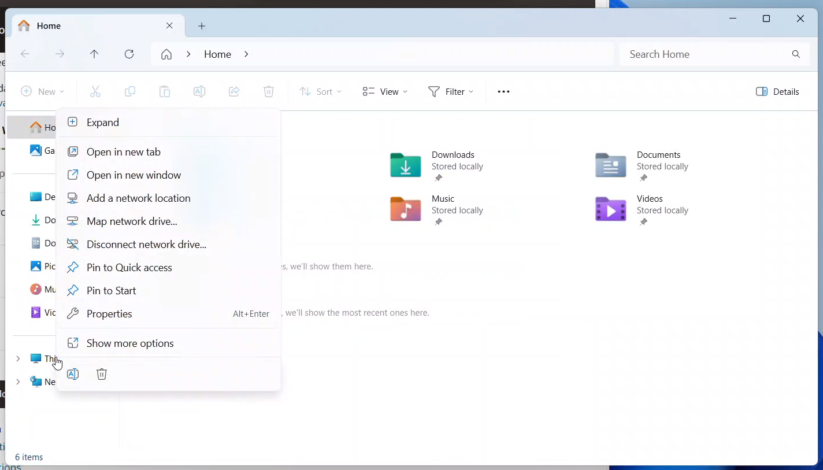This screenshot has height=470, width=823.
Task: Click the Rename icon in toolbar
Action: click(x=199, y=91)
